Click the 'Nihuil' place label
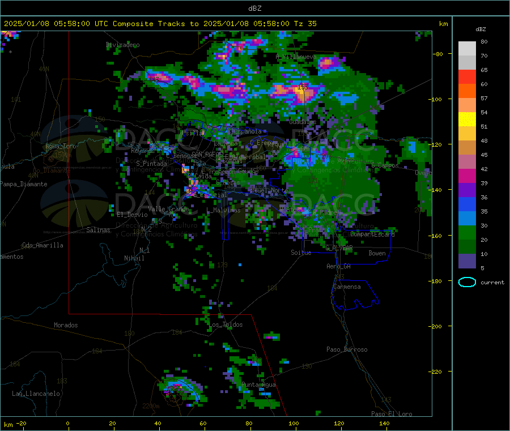 tap(134, 258)
